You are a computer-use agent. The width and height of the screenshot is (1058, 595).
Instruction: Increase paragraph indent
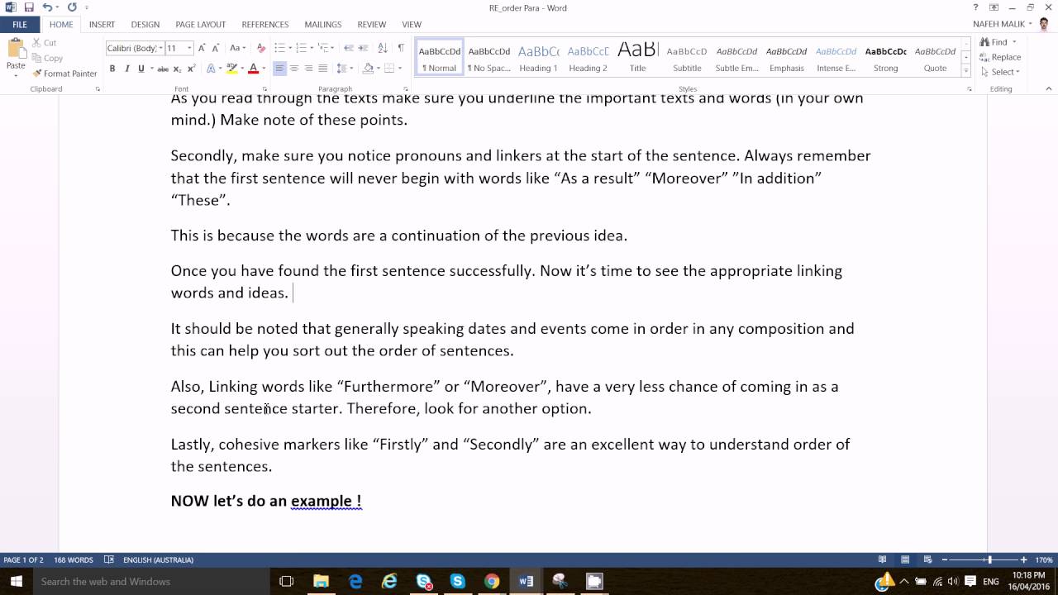tap(365, 48)
